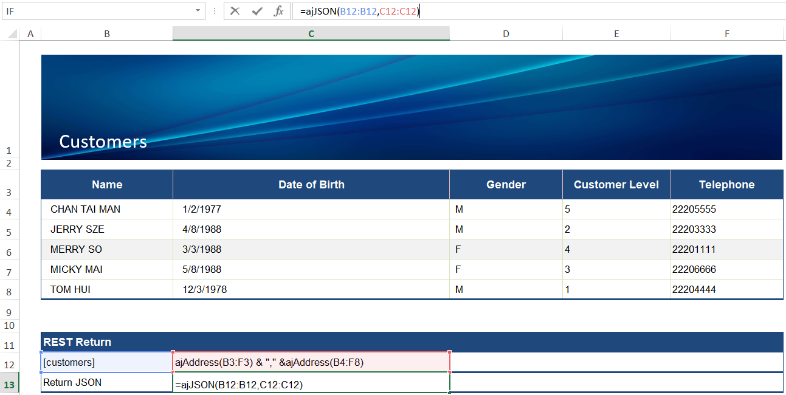Expand the Name Box dropdown arrow
Viewport: 786px width, 395px height.
pyautogui.click(x=198, y=11)
